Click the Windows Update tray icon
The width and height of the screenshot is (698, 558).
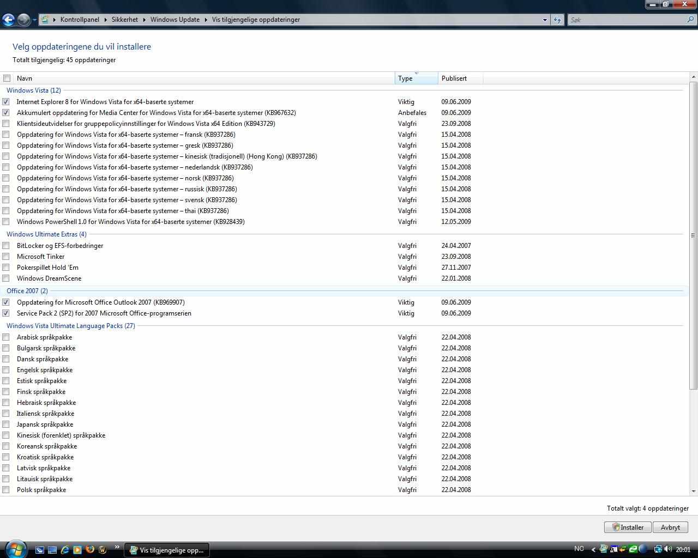click(x=604, y=549)
